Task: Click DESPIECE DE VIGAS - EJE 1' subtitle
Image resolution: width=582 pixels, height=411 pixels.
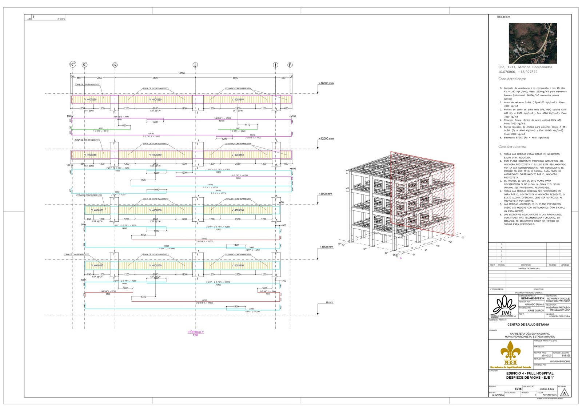Action: click(x=530, y=378)
